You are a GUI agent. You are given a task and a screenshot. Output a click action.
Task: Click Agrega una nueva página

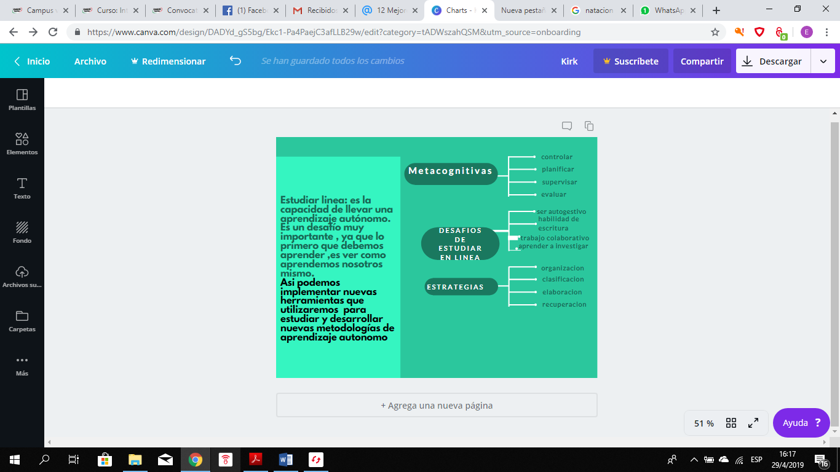tap(437, 406)
